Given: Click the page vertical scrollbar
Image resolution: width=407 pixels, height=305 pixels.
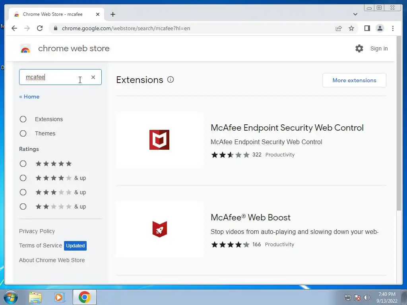Looking at the screenshot, I should pos(399,123).
